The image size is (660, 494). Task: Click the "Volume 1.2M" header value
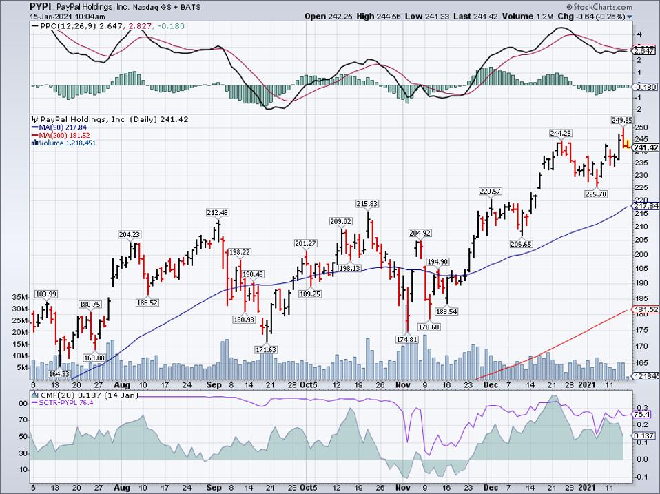528,17
